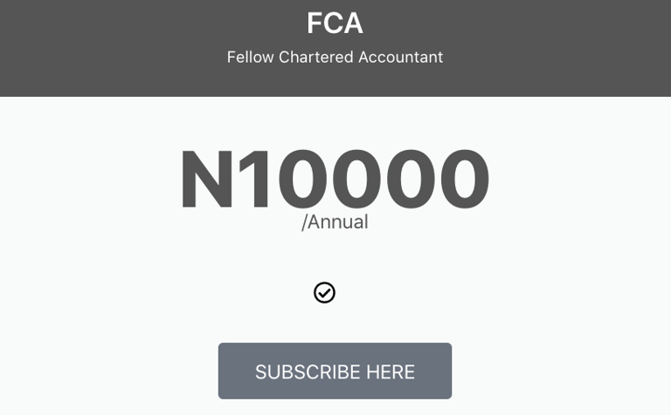
Task: Click the /Annual billing period label
Action: [x=335, y=222]
